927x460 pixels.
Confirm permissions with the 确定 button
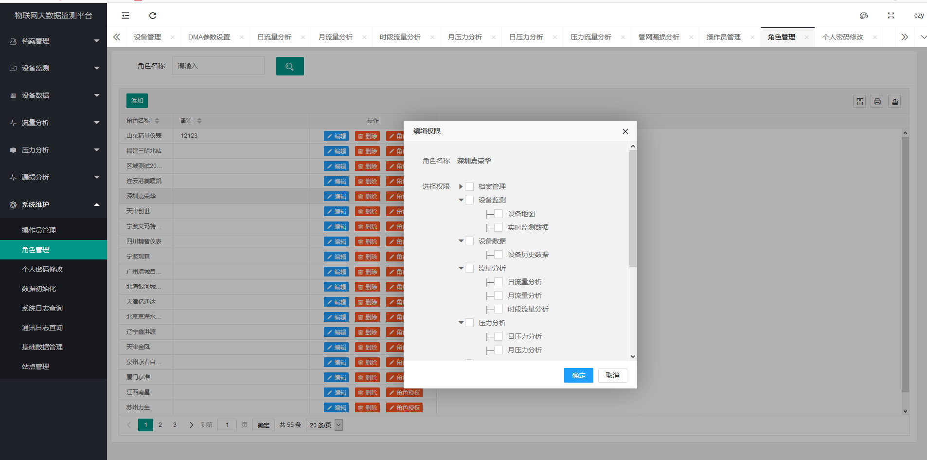pos(578,375)
